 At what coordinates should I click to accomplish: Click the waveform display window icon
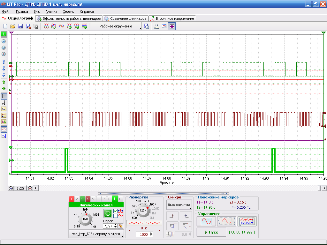tap(164, 26)
